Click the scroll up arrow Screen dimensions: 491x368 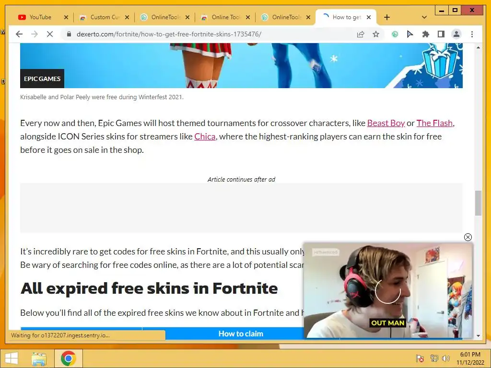pyautogui.click(x=478, y=47)
